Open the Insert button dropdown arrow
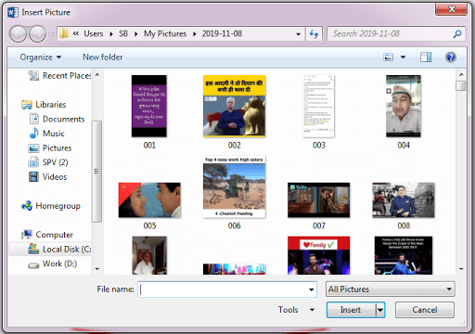Screen dimensions: 475x334 click(x=380, y=310)
